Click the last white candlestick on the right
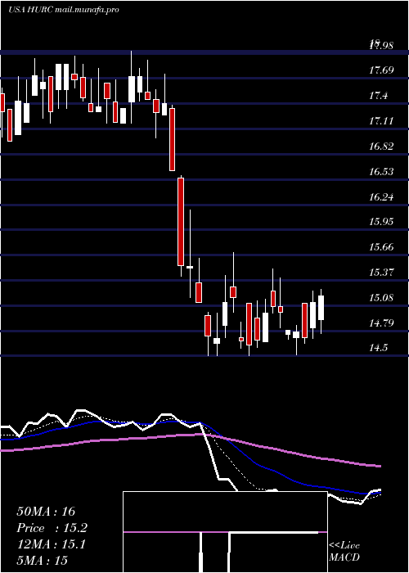Screen dimensions: 409x573 click(321, 308)
